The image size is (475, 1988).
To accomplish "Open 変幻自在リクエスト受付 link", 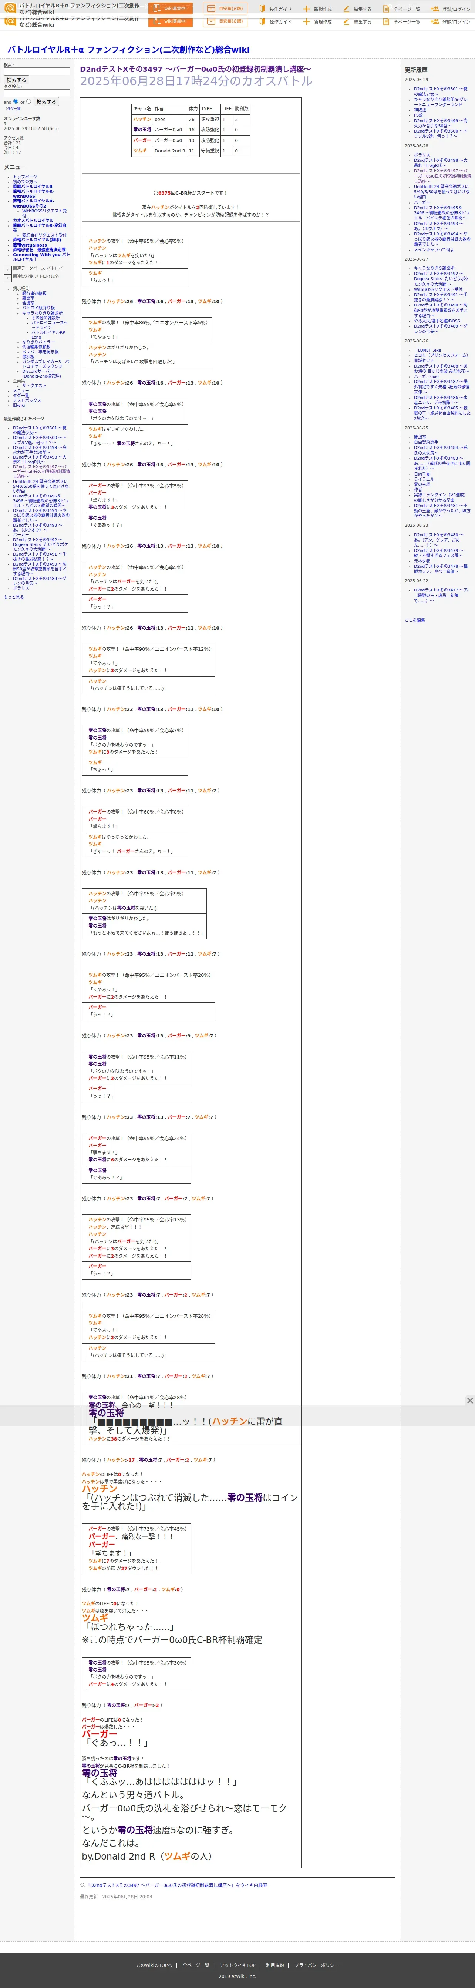I will (44, 235).
